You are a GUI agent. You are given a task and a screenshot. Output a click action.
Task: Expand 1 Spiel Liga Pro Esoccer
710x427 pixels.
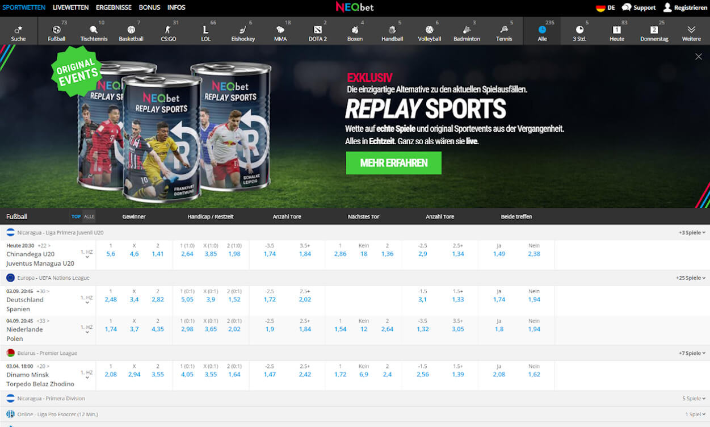695,415
